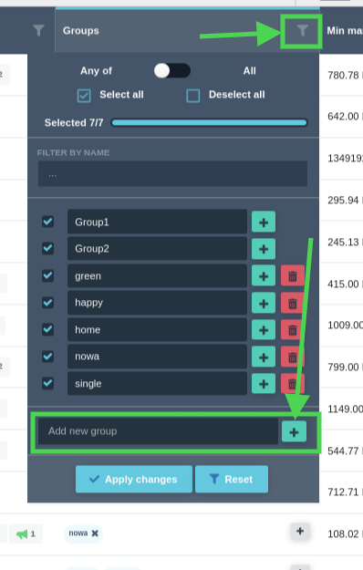
Task: Click the 415.00 value cell
Action: pyautogui.click(x=343, y=284)
